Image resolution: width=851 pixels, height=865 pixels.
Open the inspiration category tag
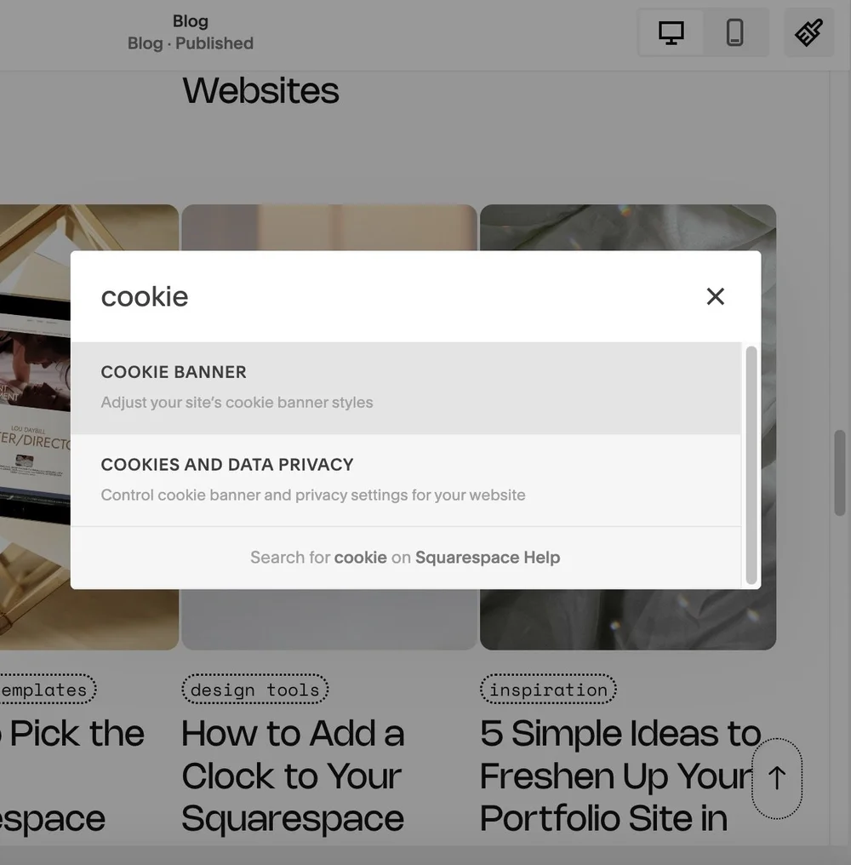click(x=548, y=689)
